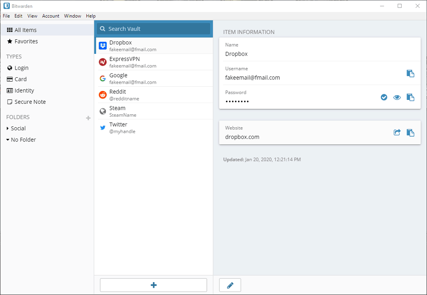
Task: Check if password has been exposed
Action: click(x=384, y=97)
